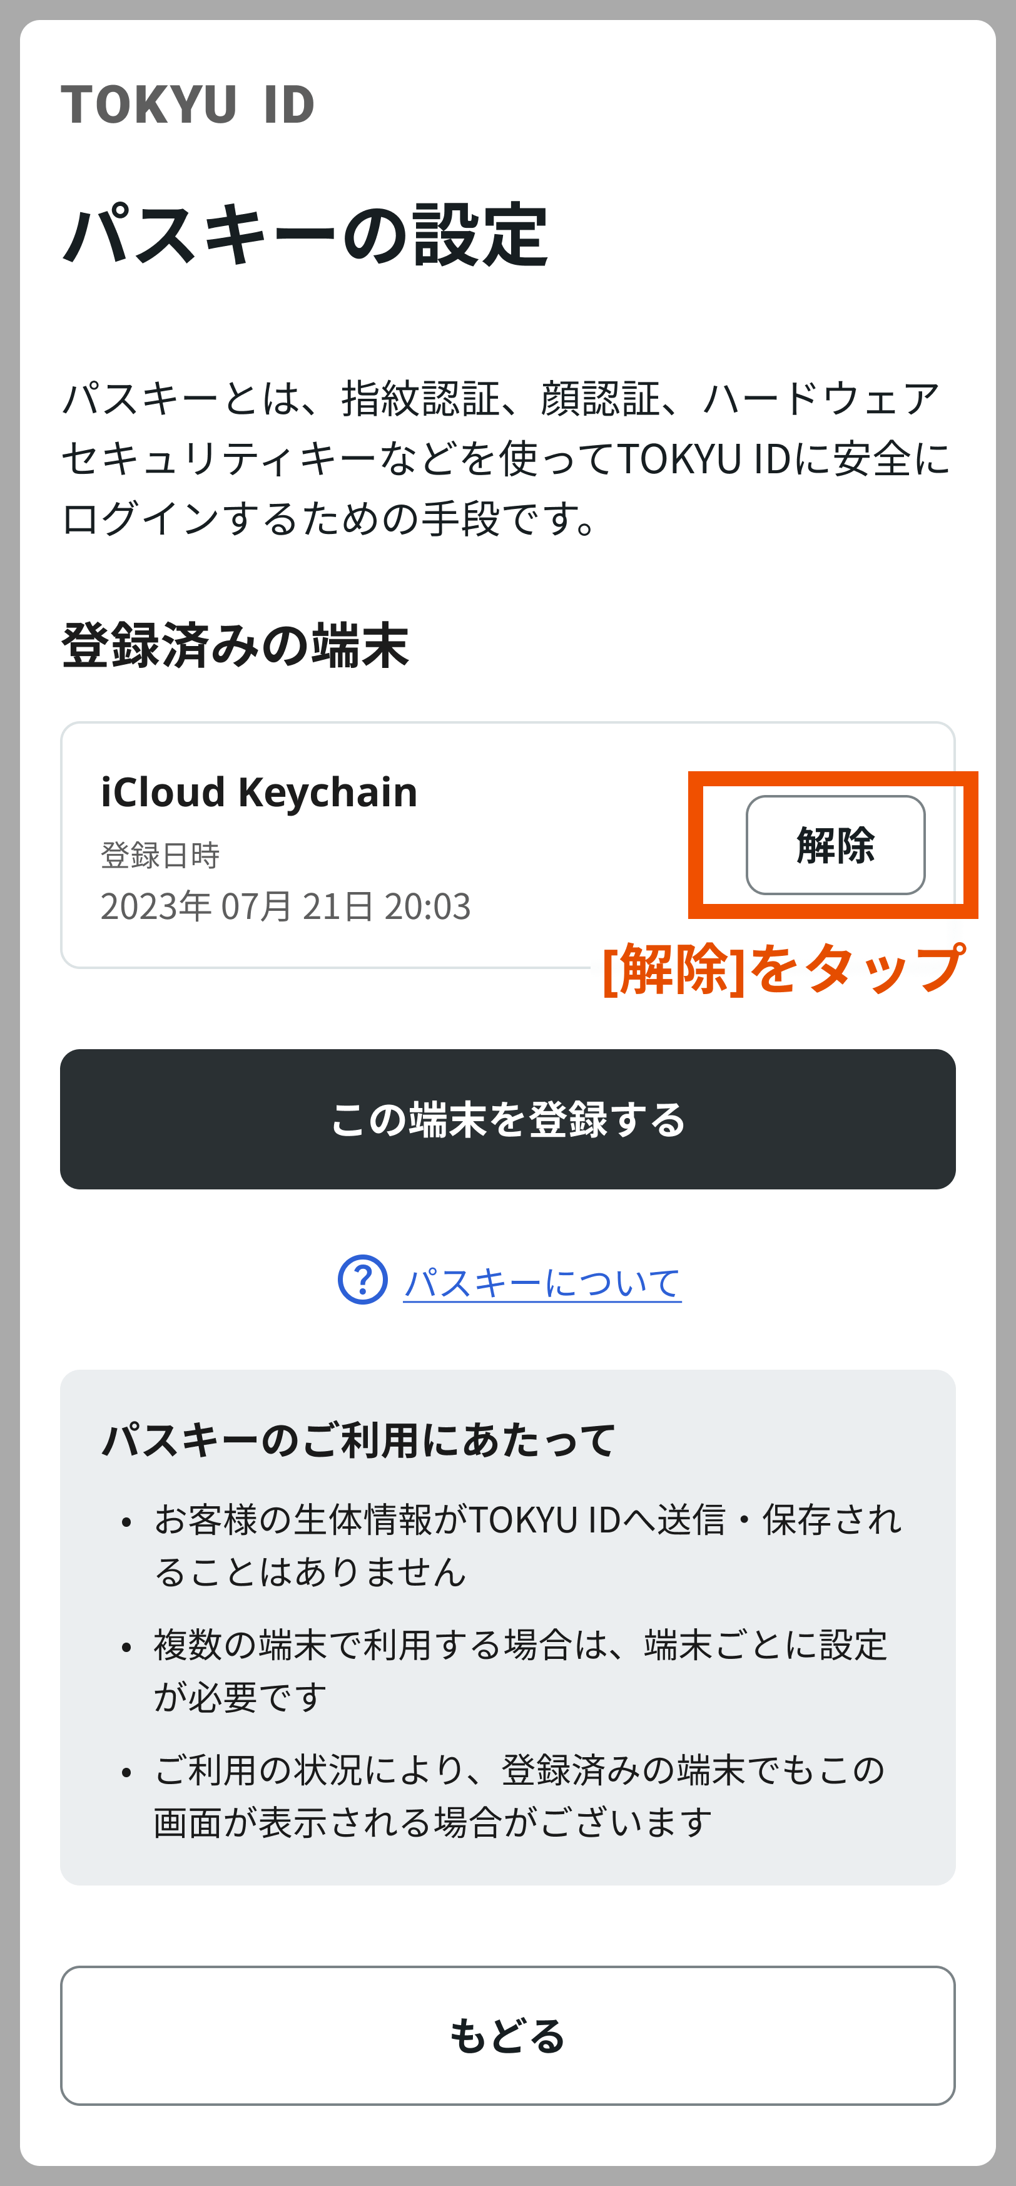Click the 登録済みの端末でも notice bullet
Screen dimensions: 1016x2186
519,1795
